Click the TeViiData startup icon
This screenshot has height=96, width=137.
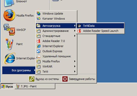[79, 26]
